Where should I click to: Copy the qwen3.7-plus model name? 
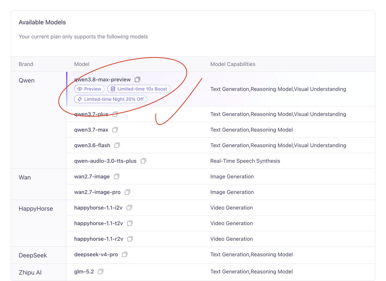click(x=115, y=114)
